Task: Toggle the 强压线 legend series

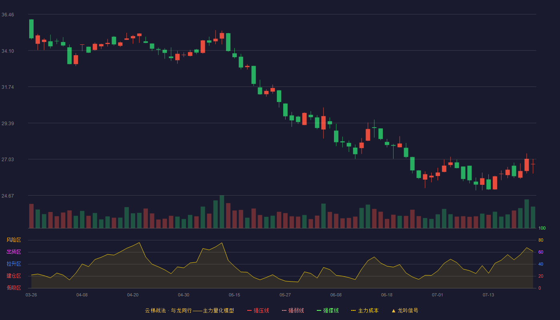Action: coord(258,310)
